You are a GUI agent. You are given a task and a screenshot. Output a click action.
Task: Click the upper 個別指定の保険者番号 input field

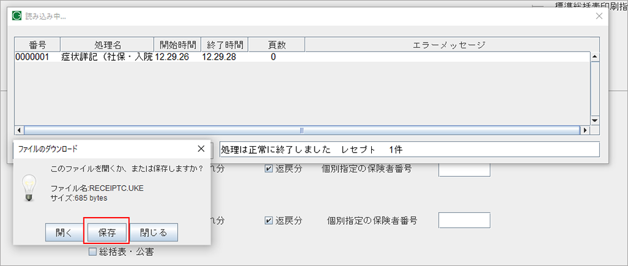pyautogui.click(x=463, y=169)
